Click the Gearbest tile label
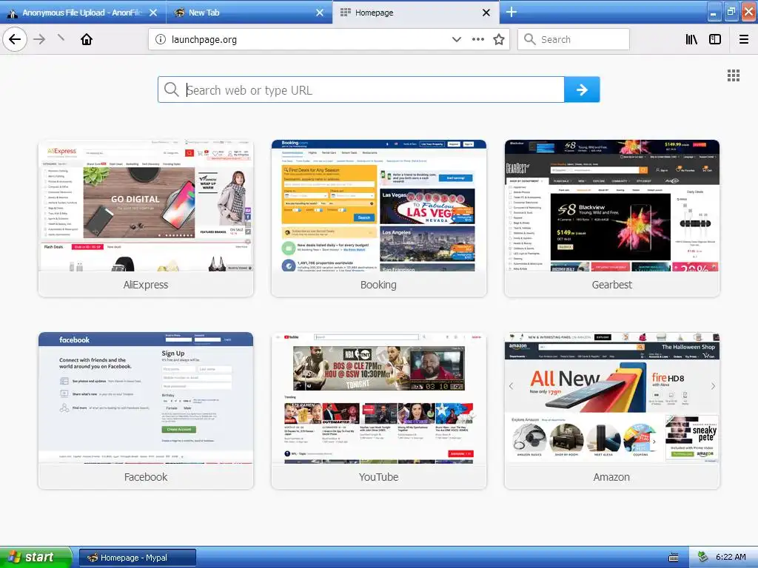Image resolution: width=758 pixels, height=568 pixels. tap(611, 285)
